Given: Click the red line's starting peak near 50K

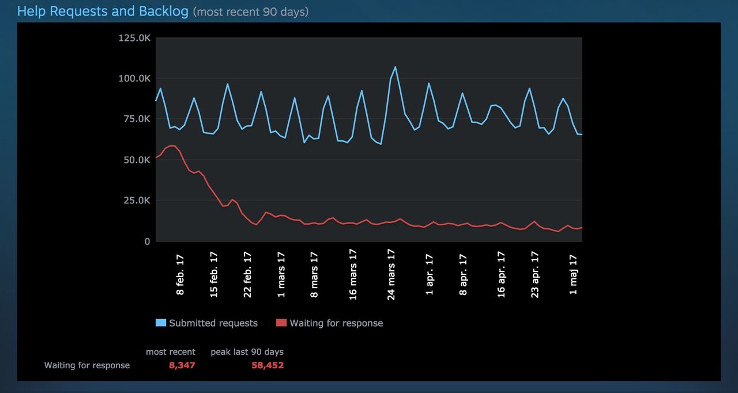Looking at the screenshot, I should (170, 147).
